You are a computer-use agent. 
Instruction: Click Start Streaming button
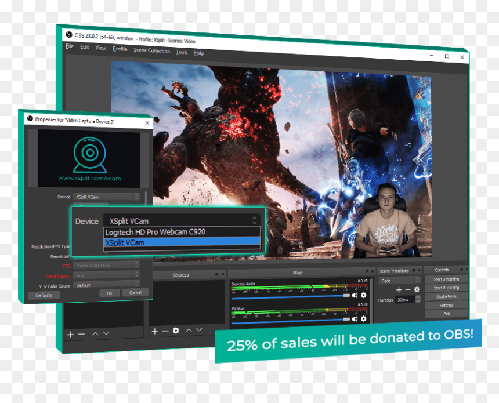pyautogui.click(x=446, y=279)
